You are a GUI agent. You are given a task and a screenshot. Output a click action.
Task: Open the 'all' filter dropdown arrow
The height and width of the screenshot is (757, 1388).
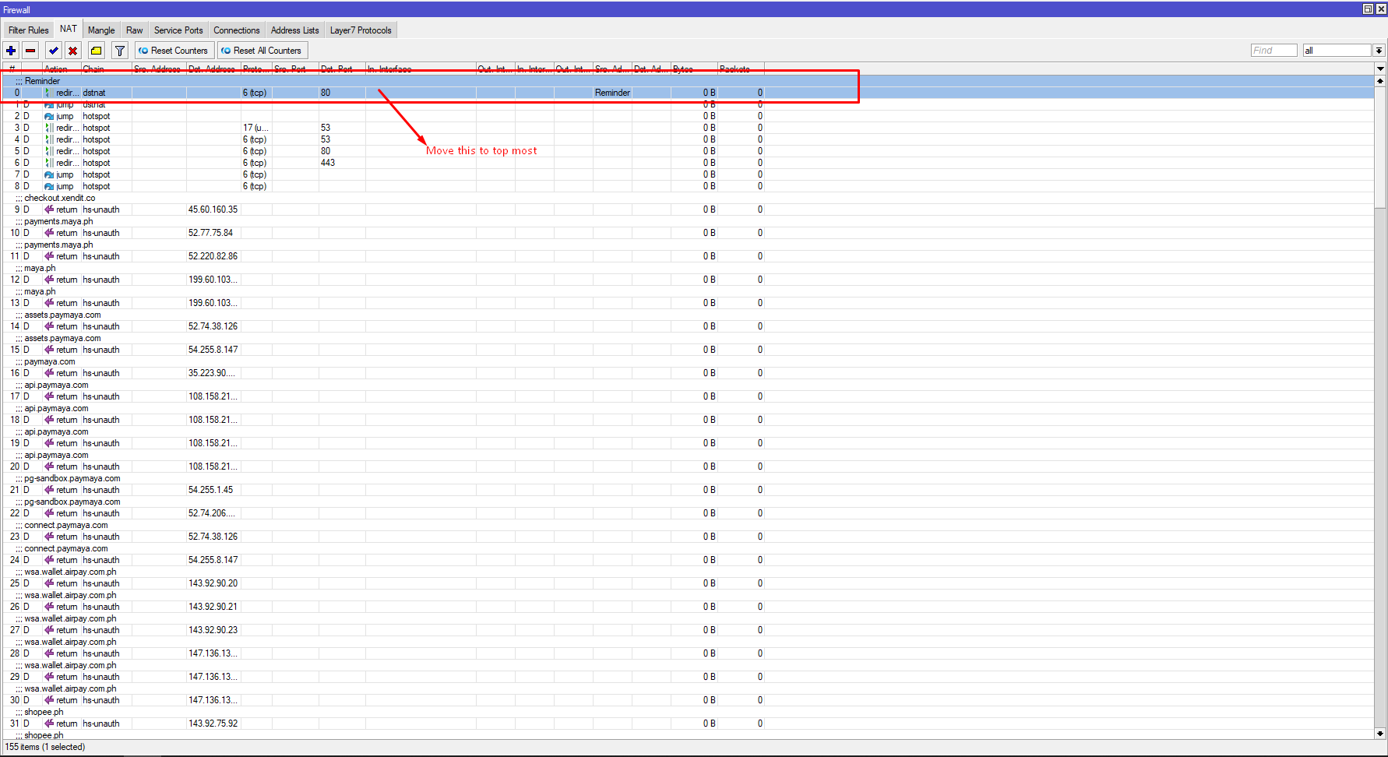1379,51
